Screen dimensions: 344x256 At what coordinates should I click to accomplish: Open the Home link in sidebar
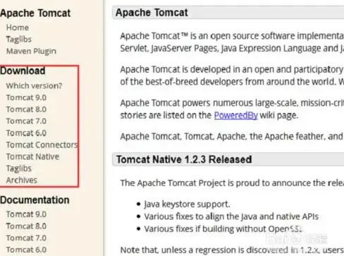coord(18,28)
